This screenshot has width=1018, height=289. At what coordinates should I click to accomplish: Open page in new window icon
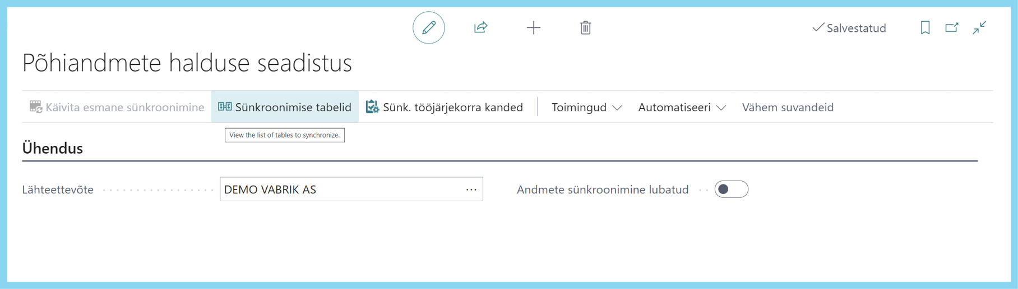(952, 27)
